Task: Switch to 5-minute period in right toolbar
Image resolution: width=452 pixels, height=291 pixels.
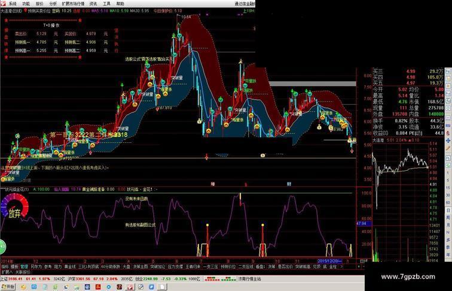Action: coord(448,180)
